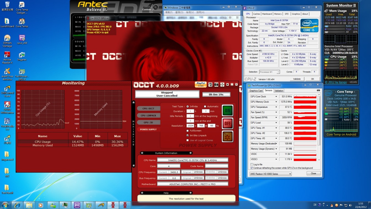
Task: Click the PayPal Donate button
Action: tap(201, 84)
